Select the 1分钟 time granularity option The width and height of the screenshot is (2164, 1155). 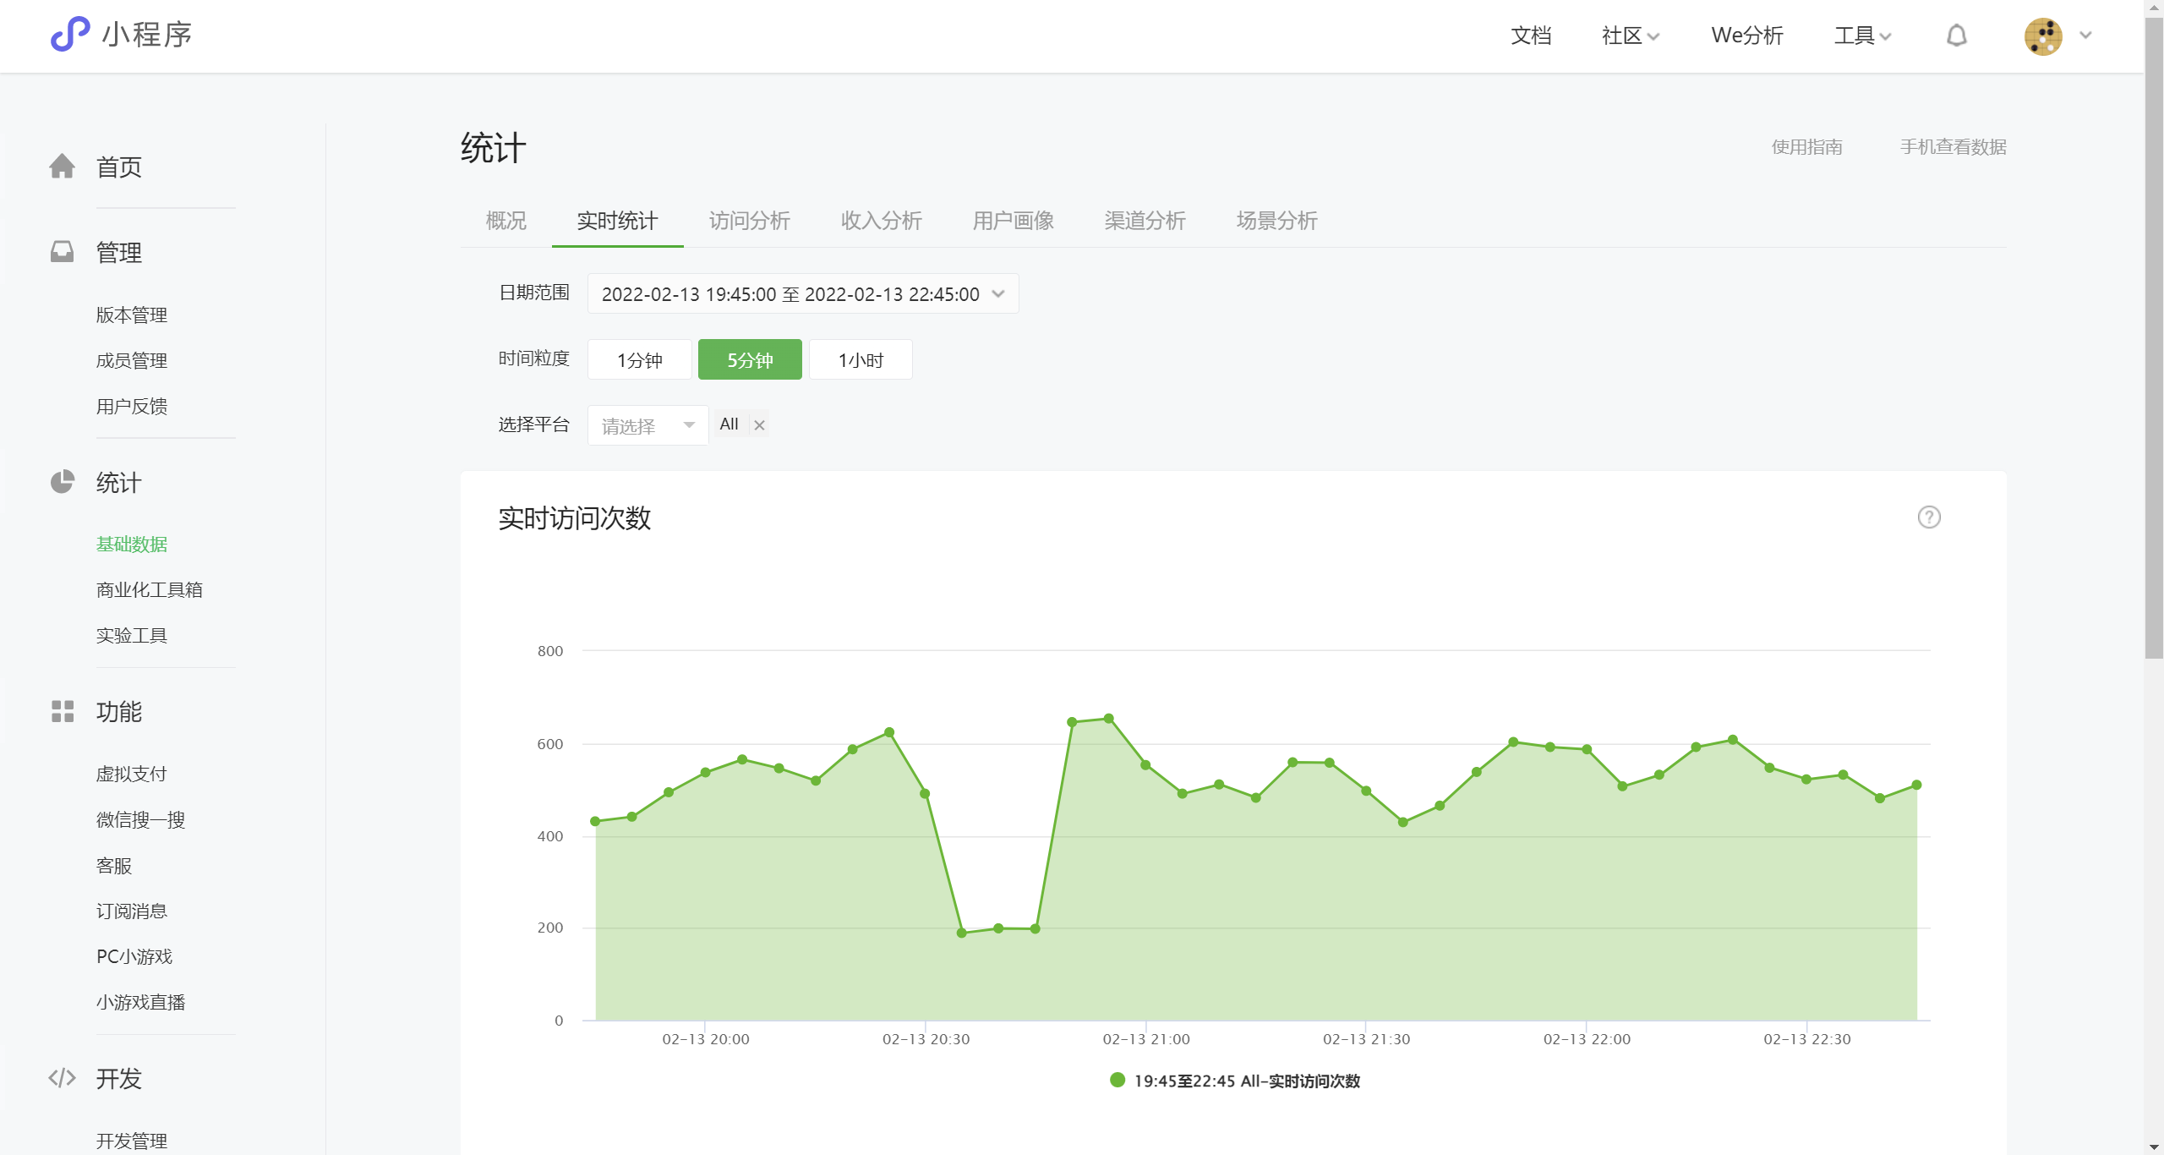[639, 360]
